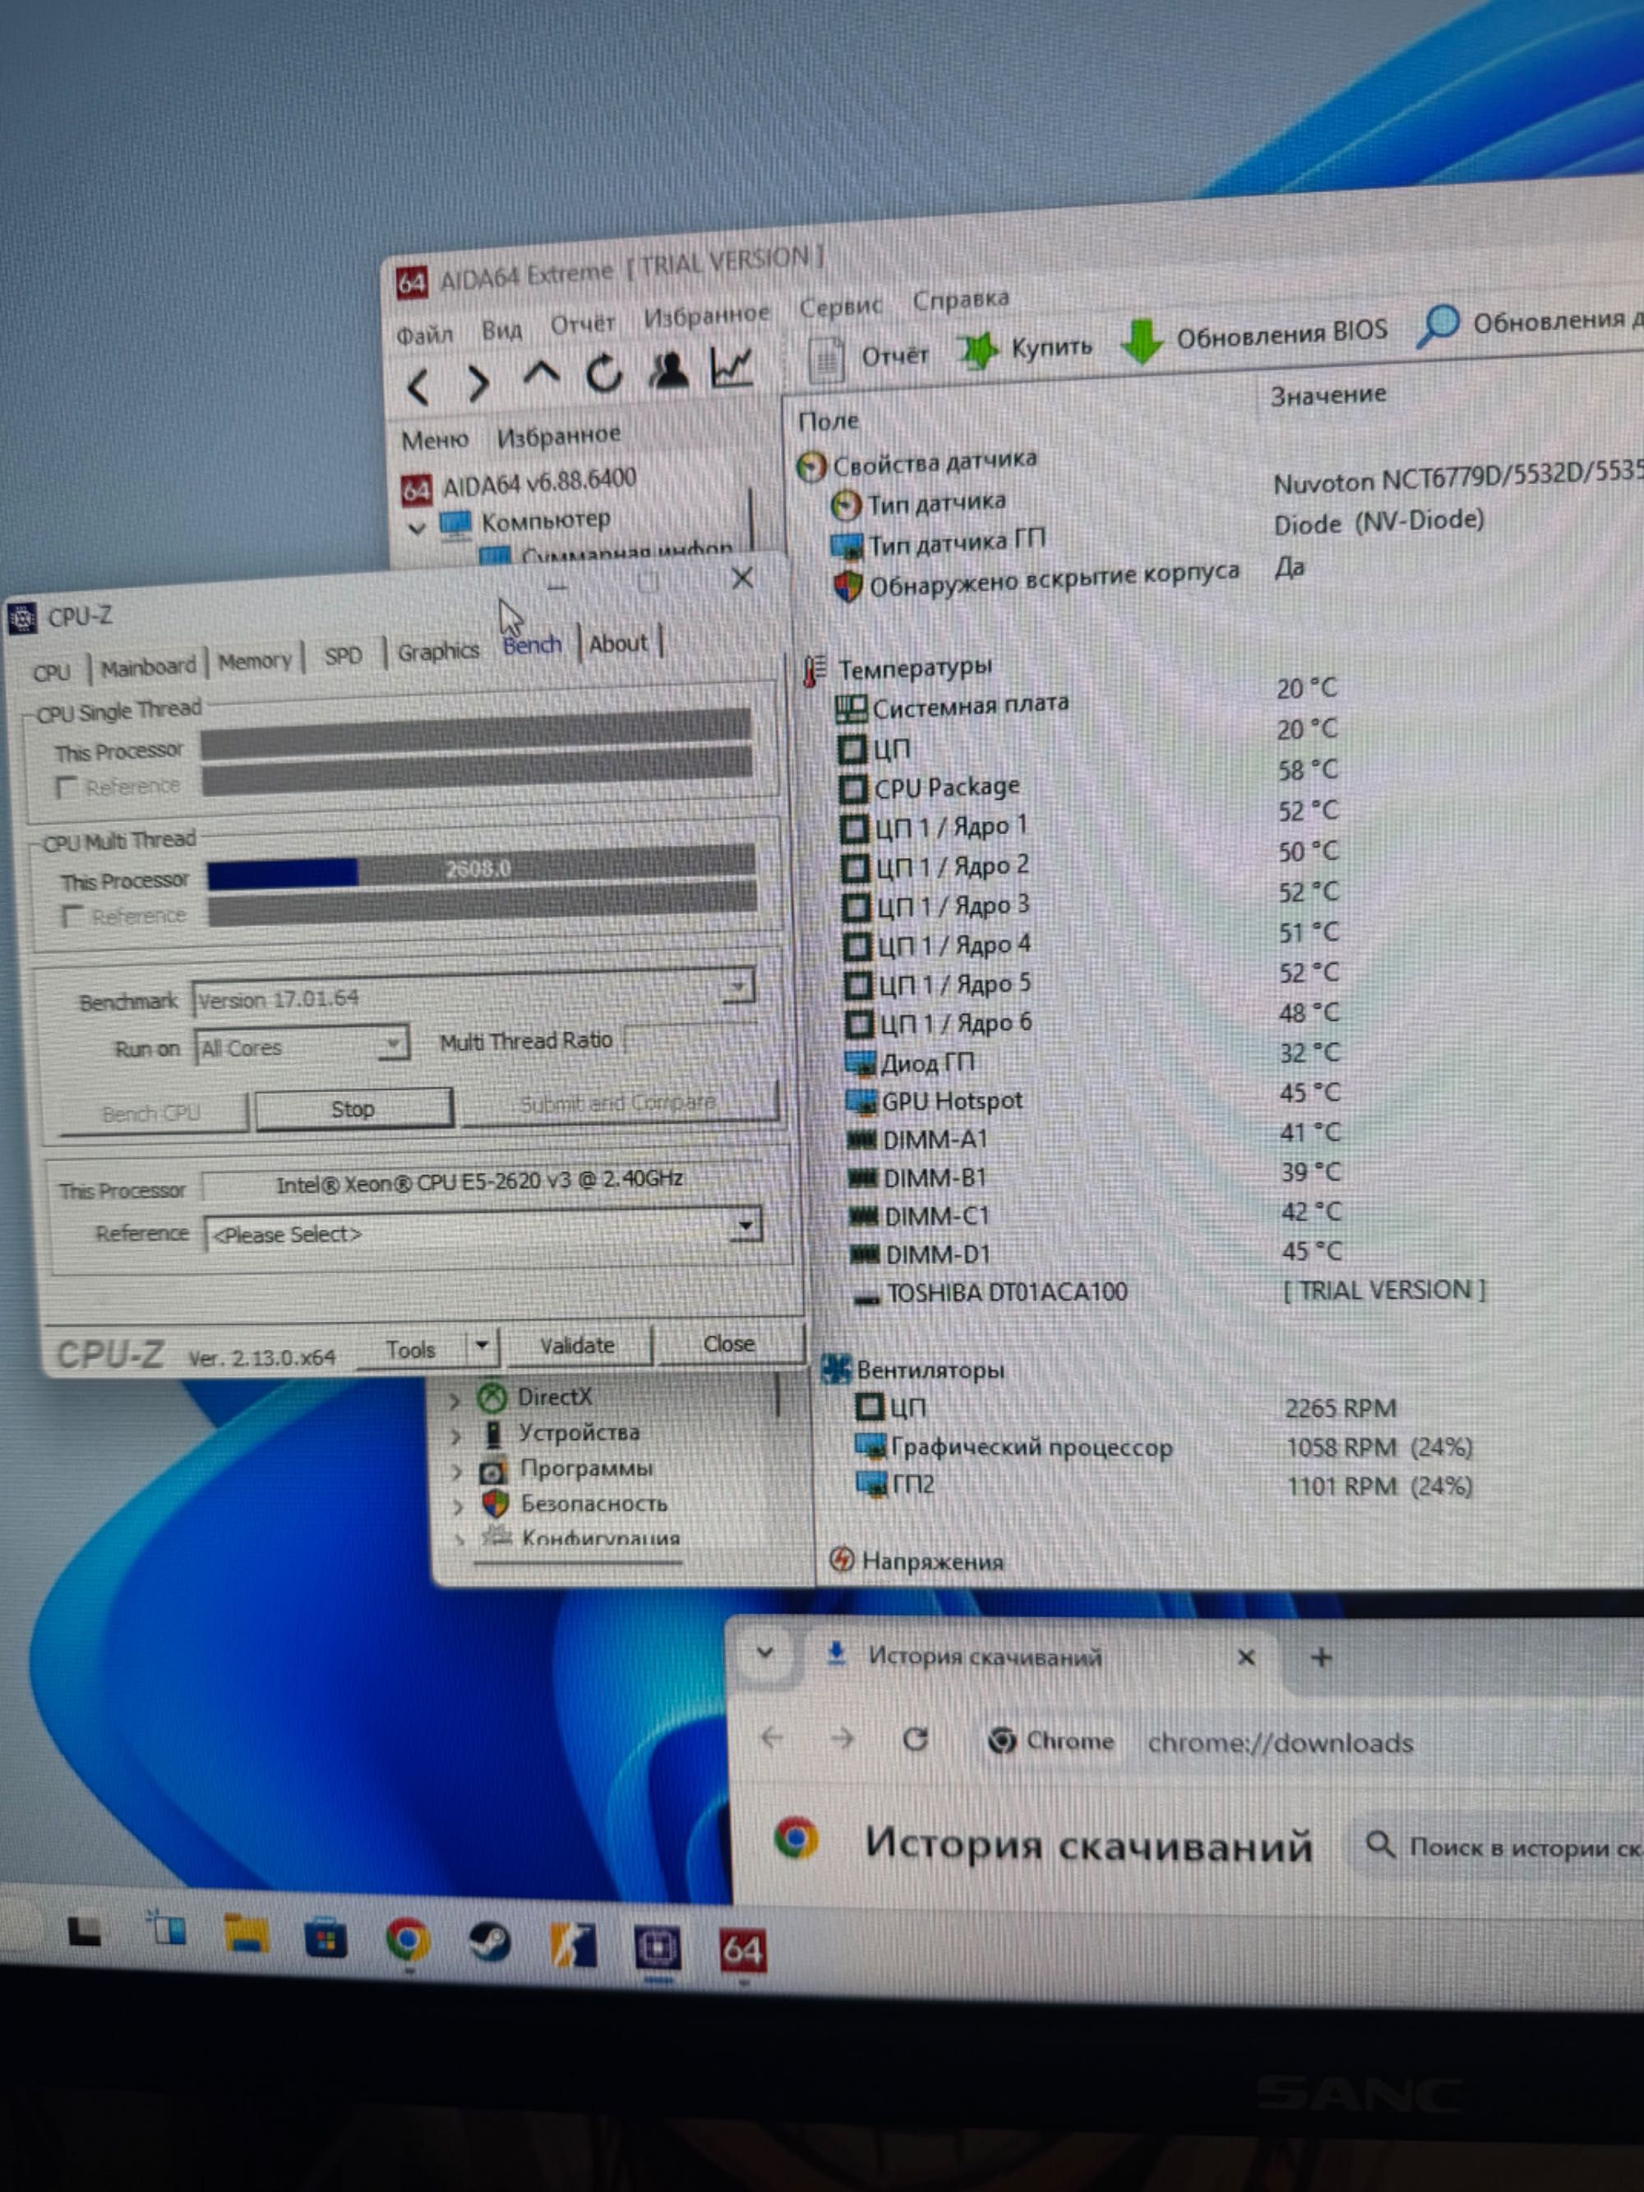
Task: Select AIDA64 v6.88.6400 tree root
Action: [520, 483]
